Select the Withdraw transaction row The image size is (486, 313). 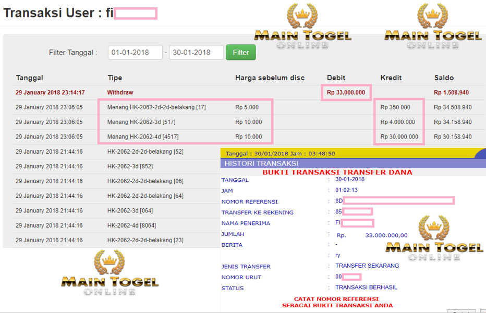[120, 93]
